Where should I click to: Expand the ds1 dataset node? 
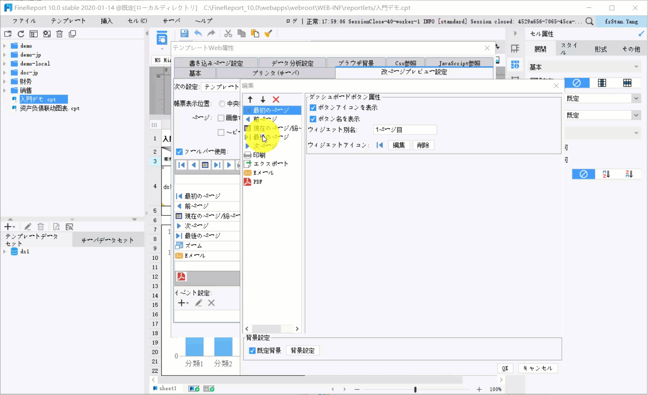(x=4, y=251)
